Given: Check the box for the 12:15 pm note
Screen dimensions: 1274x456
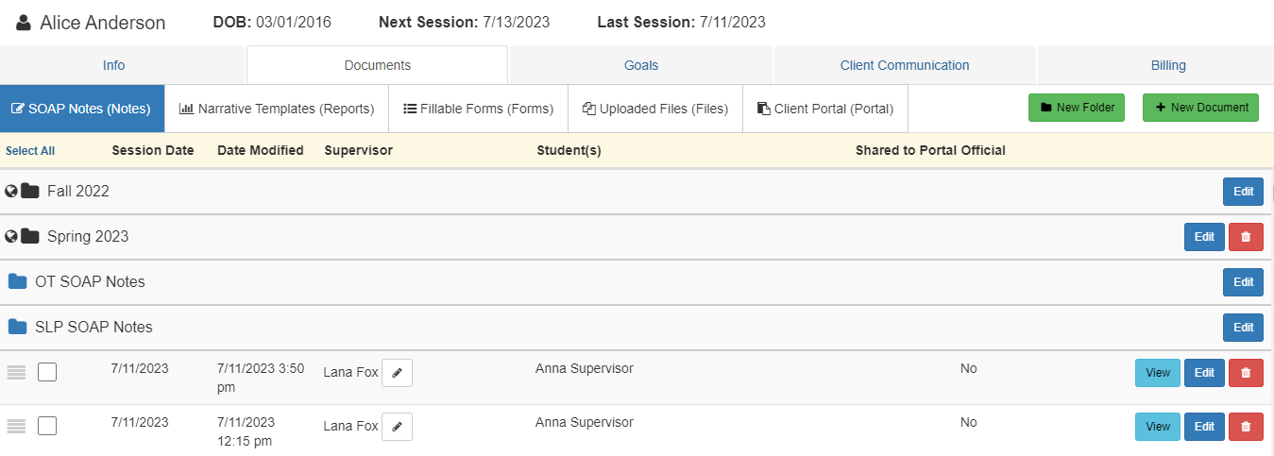Looking at the screenshot, I should [47, 427].
